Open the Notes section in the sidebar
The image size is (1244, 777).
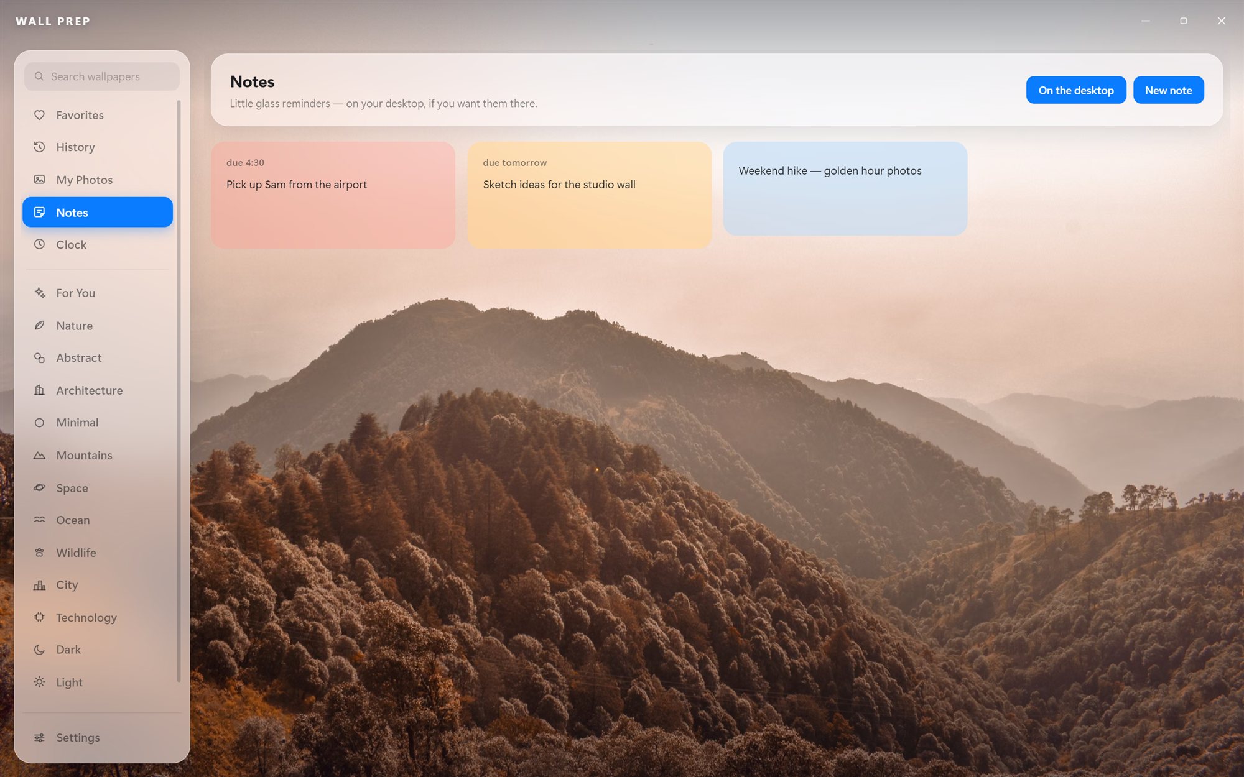(98, 212)
